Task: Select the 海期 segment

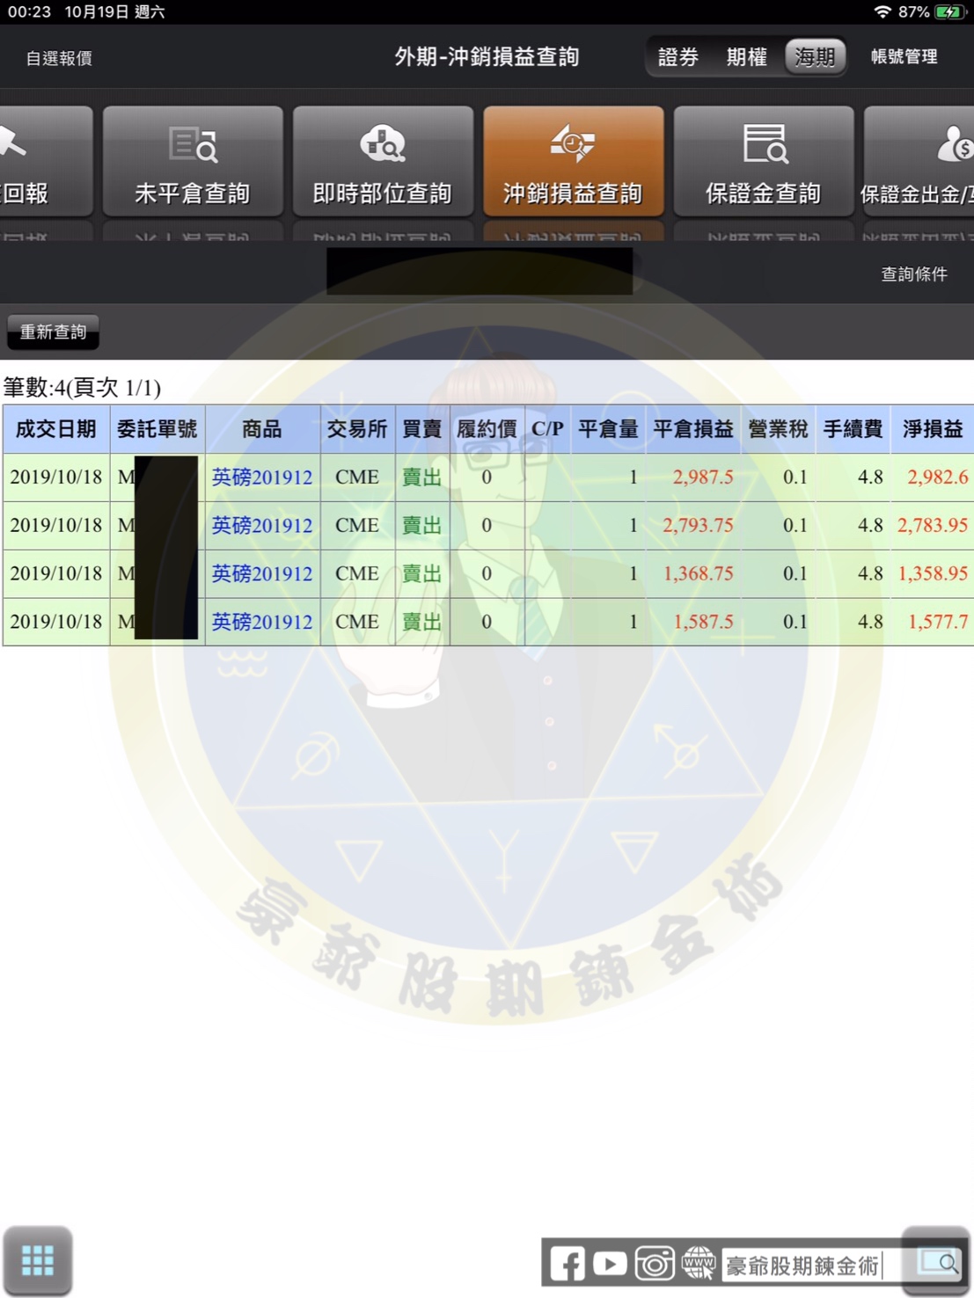Action: coord(815,57)
